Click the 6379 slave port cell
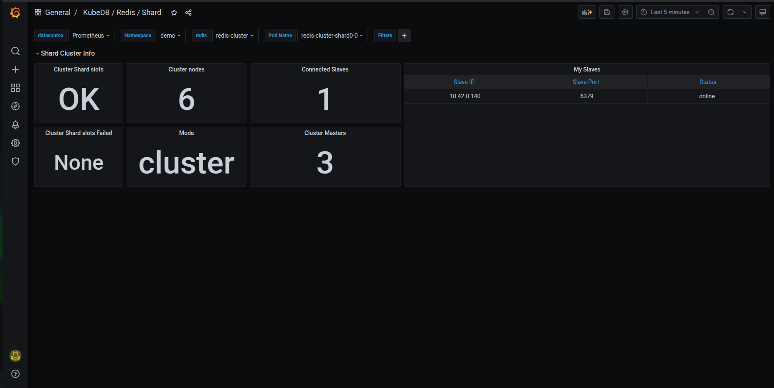 pyautogui.click(x=587, y=96)
